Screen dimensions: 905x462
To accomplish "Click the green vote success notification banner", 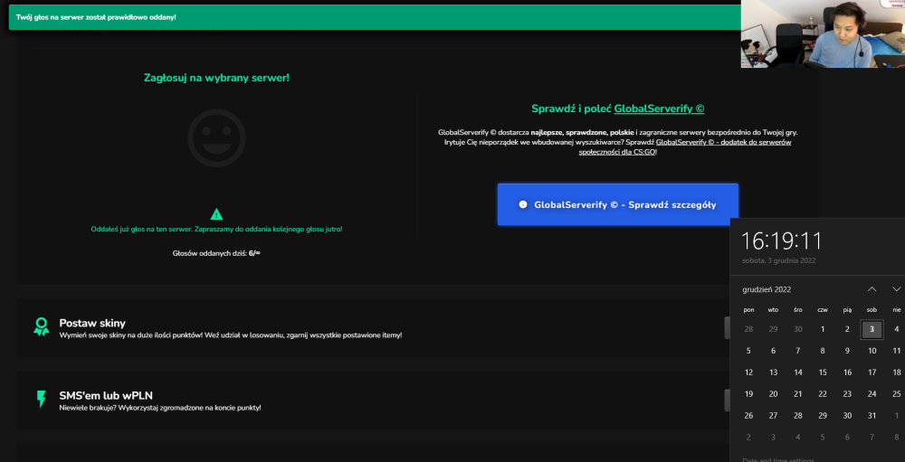I will (374, 17).
